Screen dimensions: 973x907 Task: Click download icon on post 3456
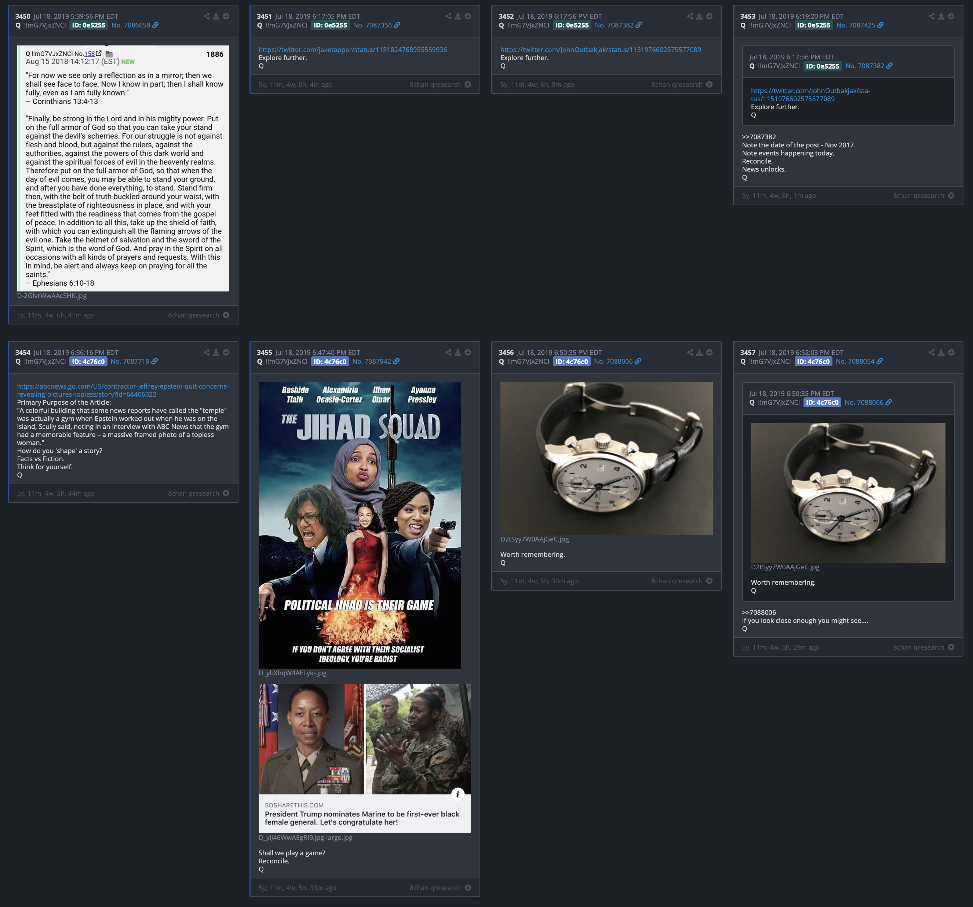click(699, 353)
